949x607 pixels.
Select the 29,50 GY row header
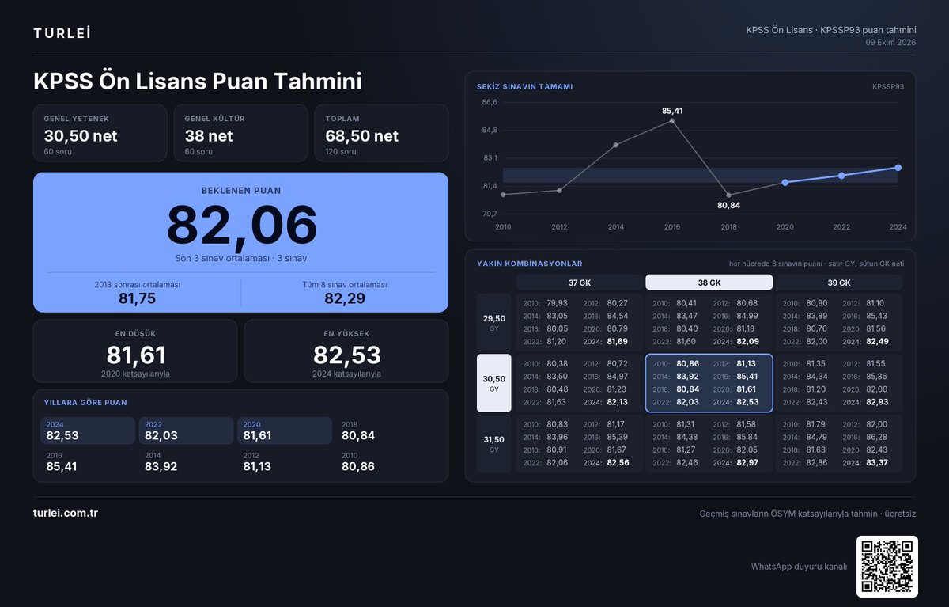coord(494,323)
